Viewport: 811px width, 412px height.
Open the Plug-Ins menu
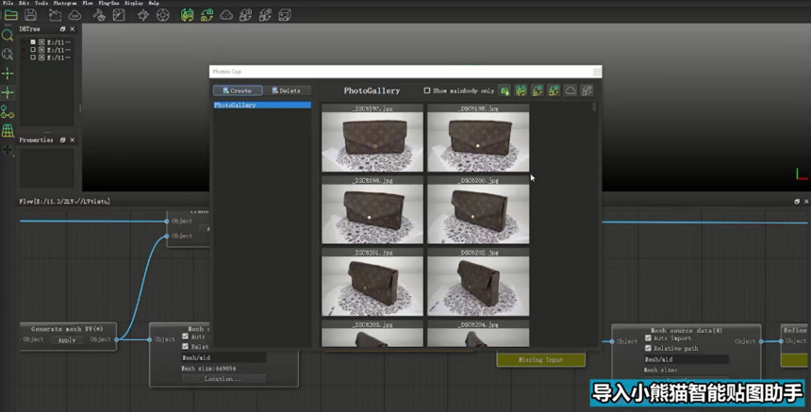(108, 3)
